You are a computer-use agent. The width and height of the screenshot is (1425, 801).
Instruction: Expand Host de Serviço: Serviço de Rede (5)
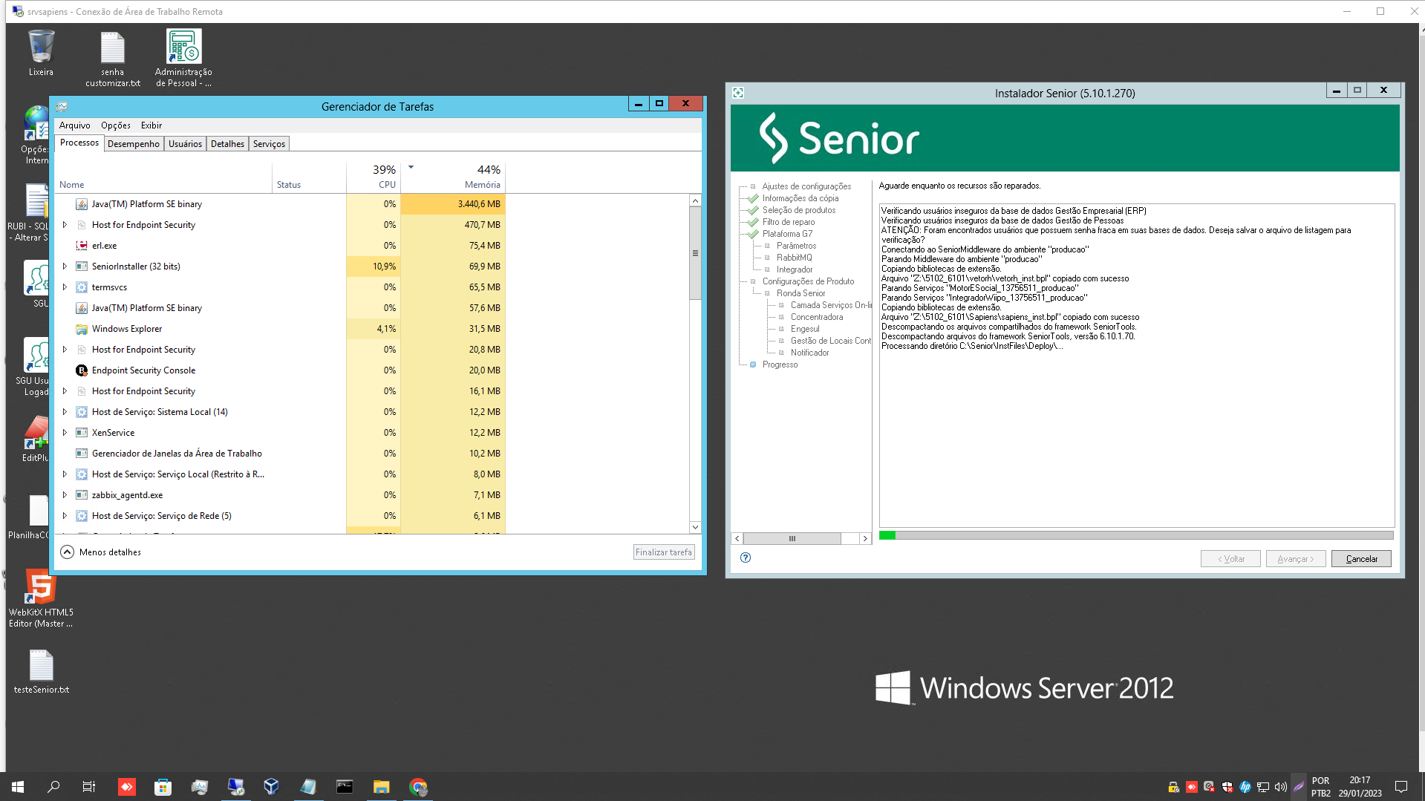65,515
